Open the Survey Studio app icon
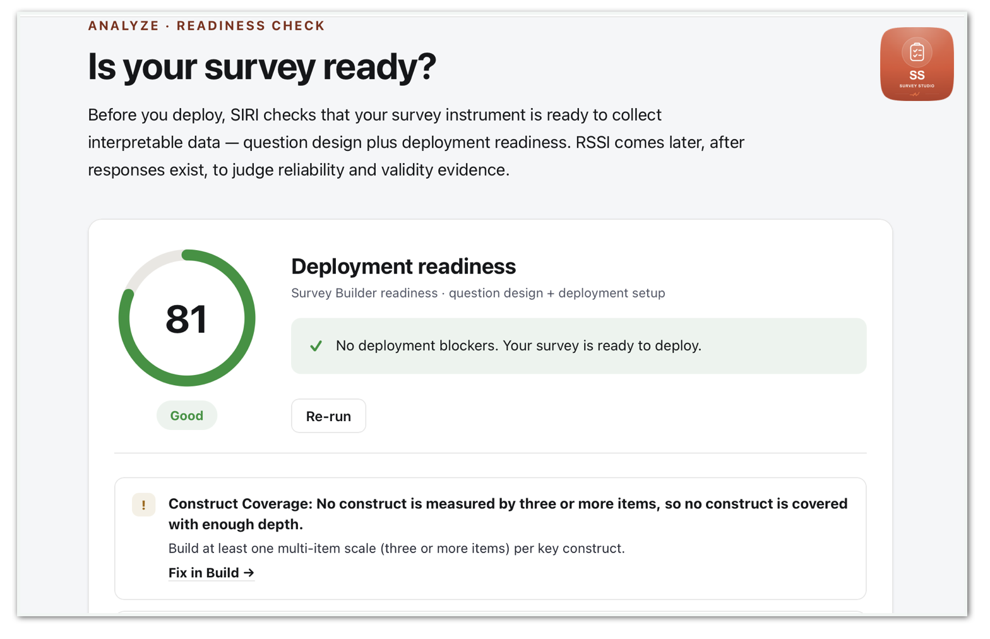The height and width of the screenshot is (639, 990). (917, 64)
